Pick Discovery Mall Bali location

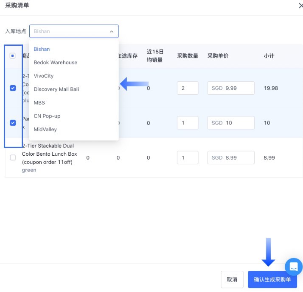pyautogui.click(x=56, y=89)
